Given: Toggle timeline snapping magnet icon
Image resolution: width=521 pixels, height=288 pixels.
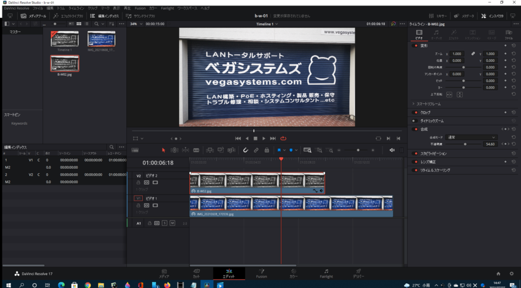Looking at the screenshot, I should pos(245,150).
